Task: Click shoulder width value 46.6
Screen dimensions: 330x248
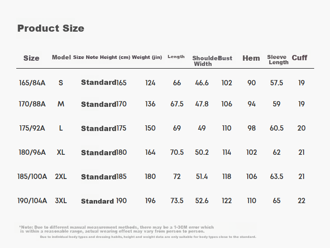Action: point(202,83)
